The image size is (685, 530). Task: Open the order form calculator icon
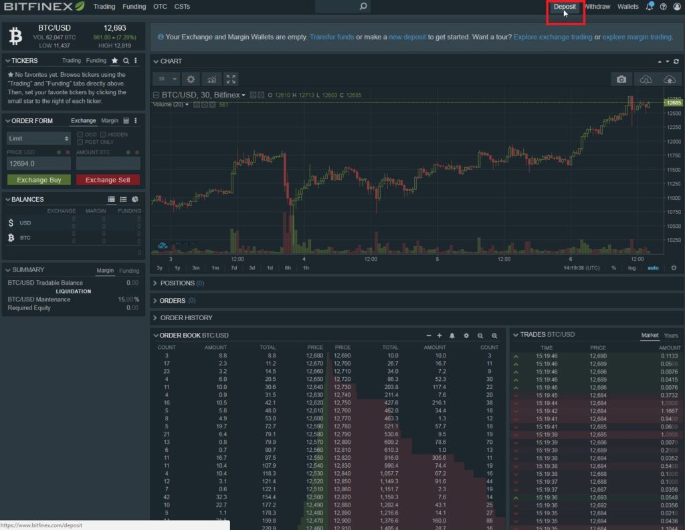coord(126,120)
